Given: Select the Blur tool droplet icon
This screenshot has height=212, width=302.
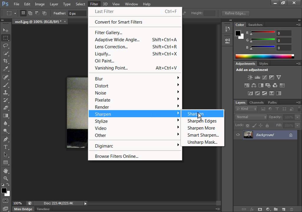Looking at the screenshot, I should tap(6, 123).
